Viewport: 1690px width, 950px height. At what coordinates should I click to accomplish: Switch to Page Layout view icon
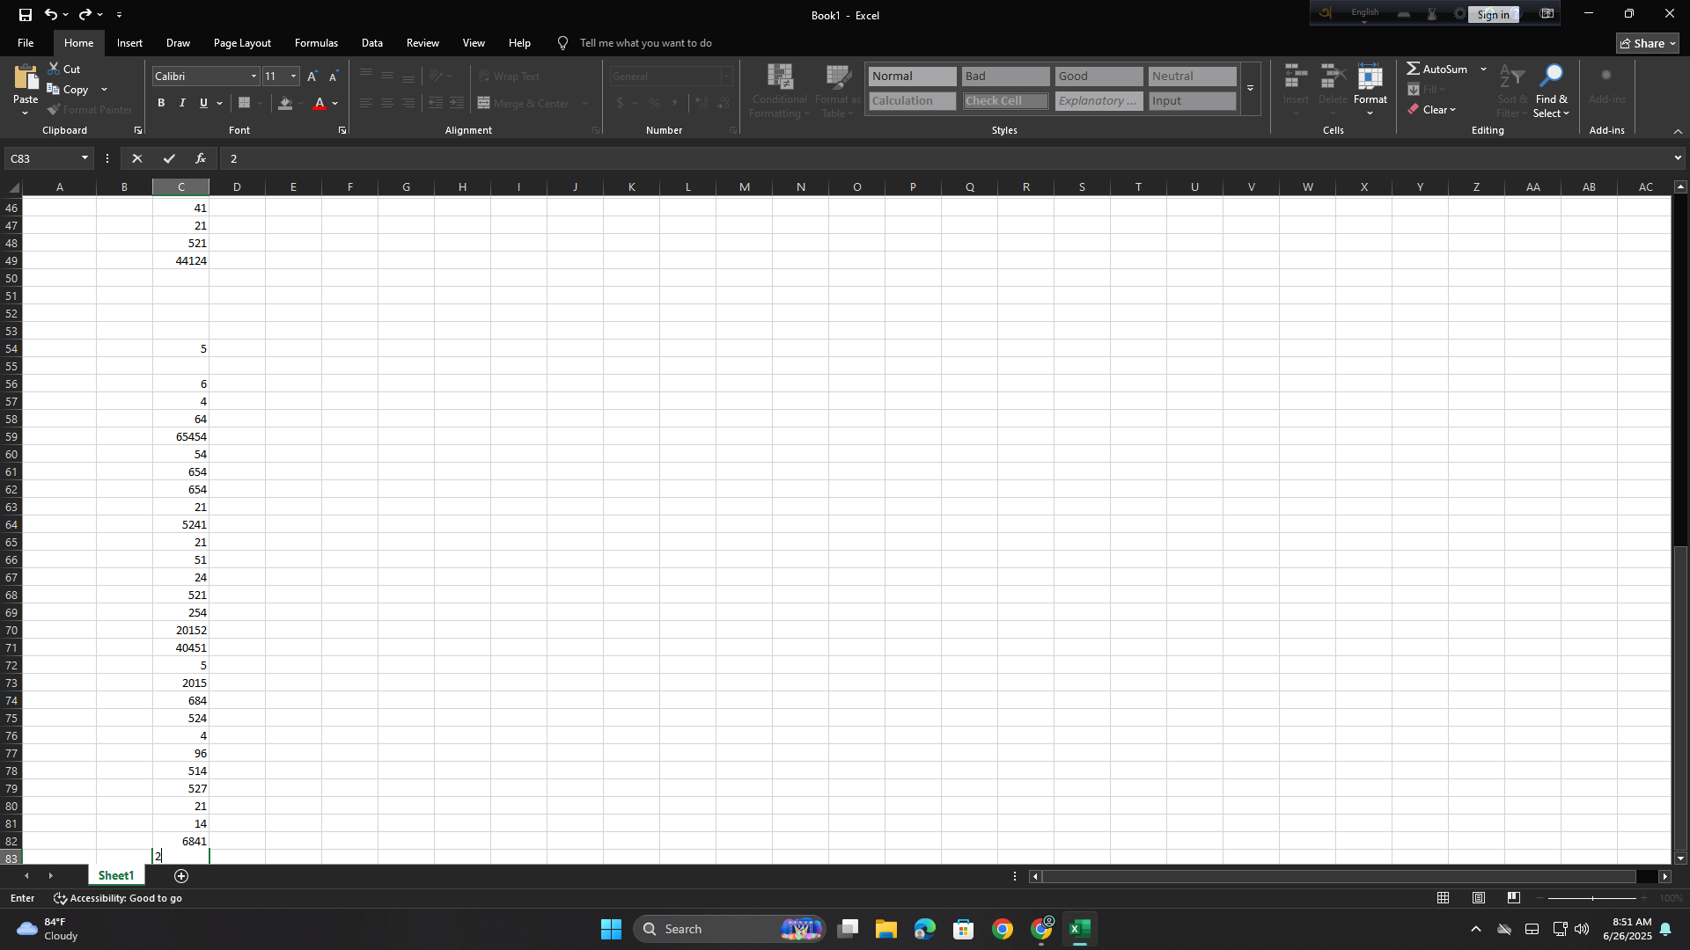1479,898
